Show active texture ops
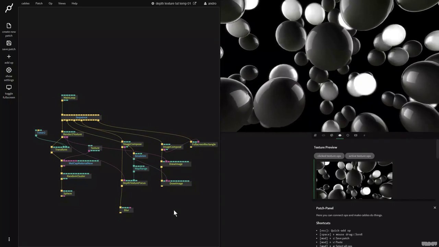The image size is (439, 247). (360, 156)
